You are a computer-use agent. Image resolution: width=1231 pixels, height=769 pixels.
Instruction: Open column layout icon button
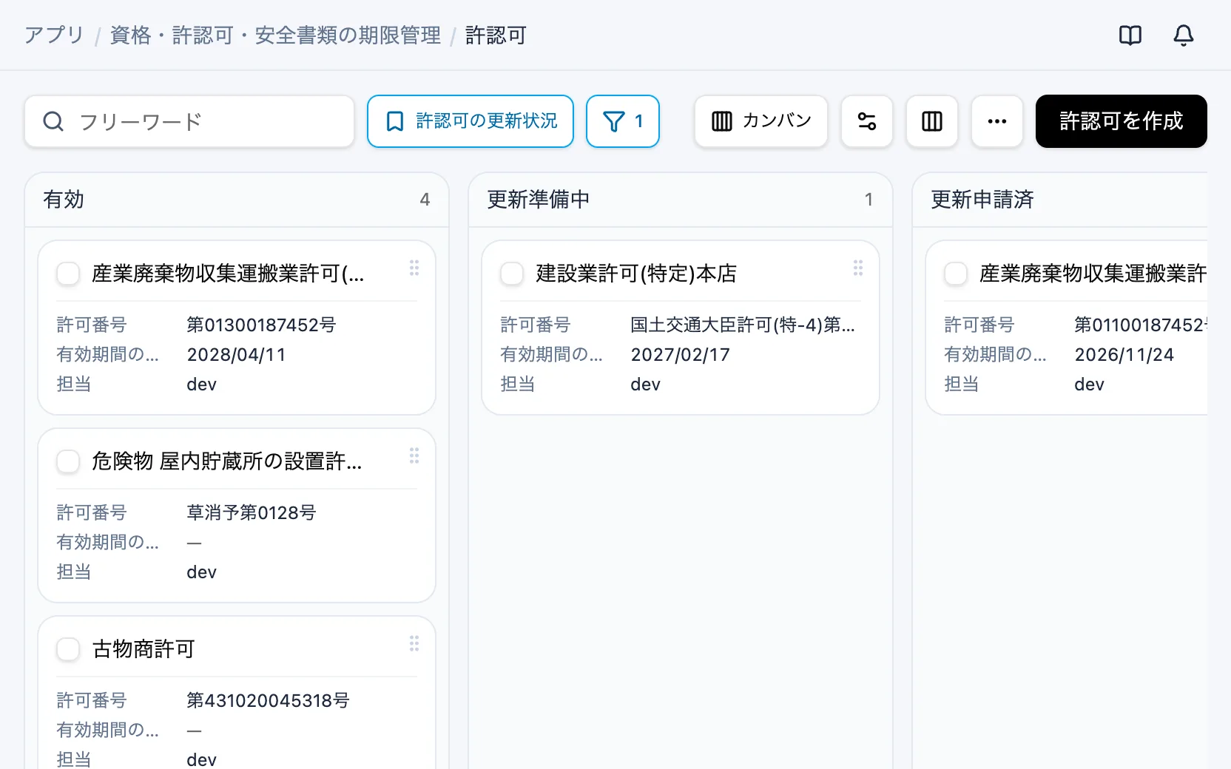click(932, 121)
